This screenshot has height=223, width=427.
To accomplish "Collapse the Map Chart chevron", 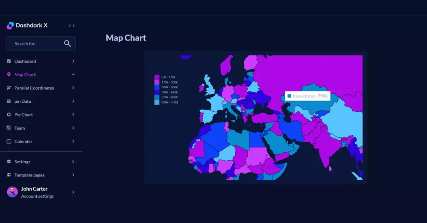I will (x=73, y=75).
